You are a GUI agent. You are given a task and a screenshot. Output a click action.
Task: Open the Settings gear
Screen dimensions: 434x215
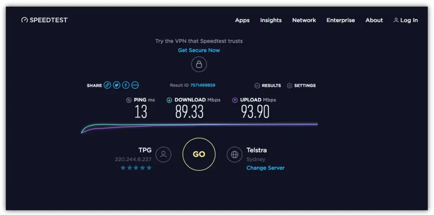pyautogui.click(x=301, y=86)
